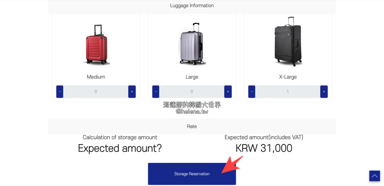Select the Medium size label
The width and height of the screenshot is (384, 186).
(x=96, y=77)
